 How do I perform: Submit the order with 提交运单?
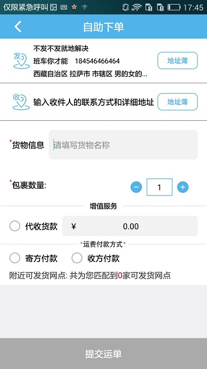point(103,354)
